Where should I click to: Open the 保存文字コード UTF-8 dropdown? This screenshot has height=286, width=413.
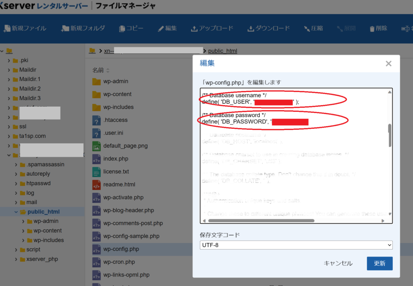click(x=296, y=245)
